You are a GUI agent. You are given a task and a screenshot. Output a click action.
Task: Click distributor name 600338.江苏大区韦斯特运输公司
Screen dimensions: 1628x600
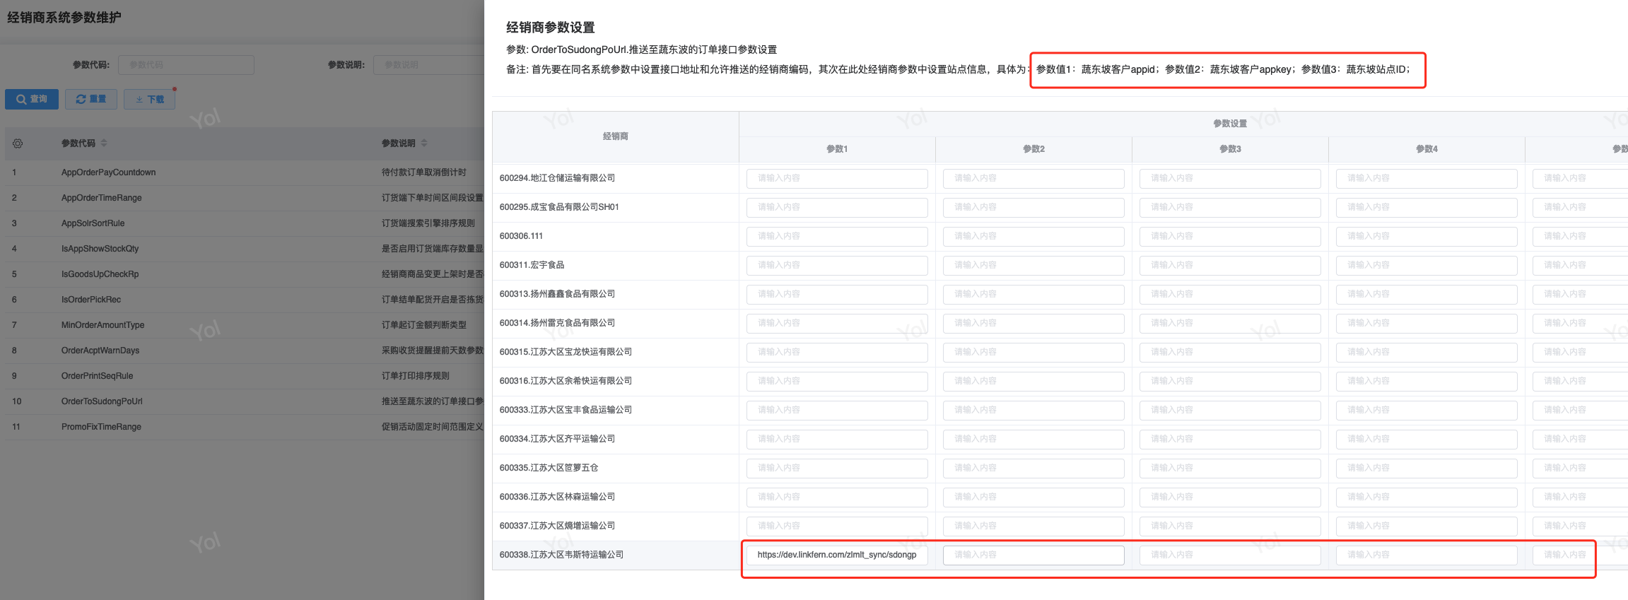pos(561,555)
